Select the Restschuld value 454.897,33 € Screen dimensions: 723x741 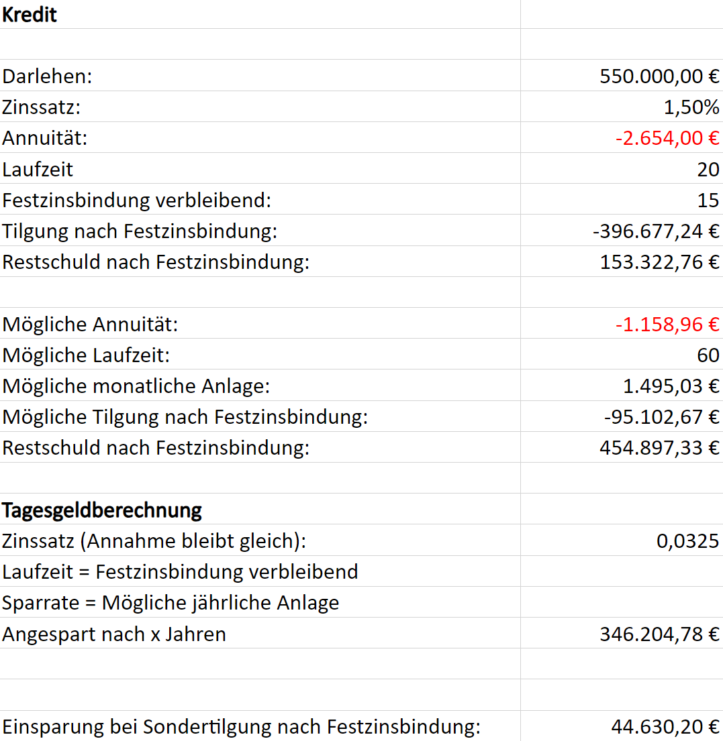(659, 448)
